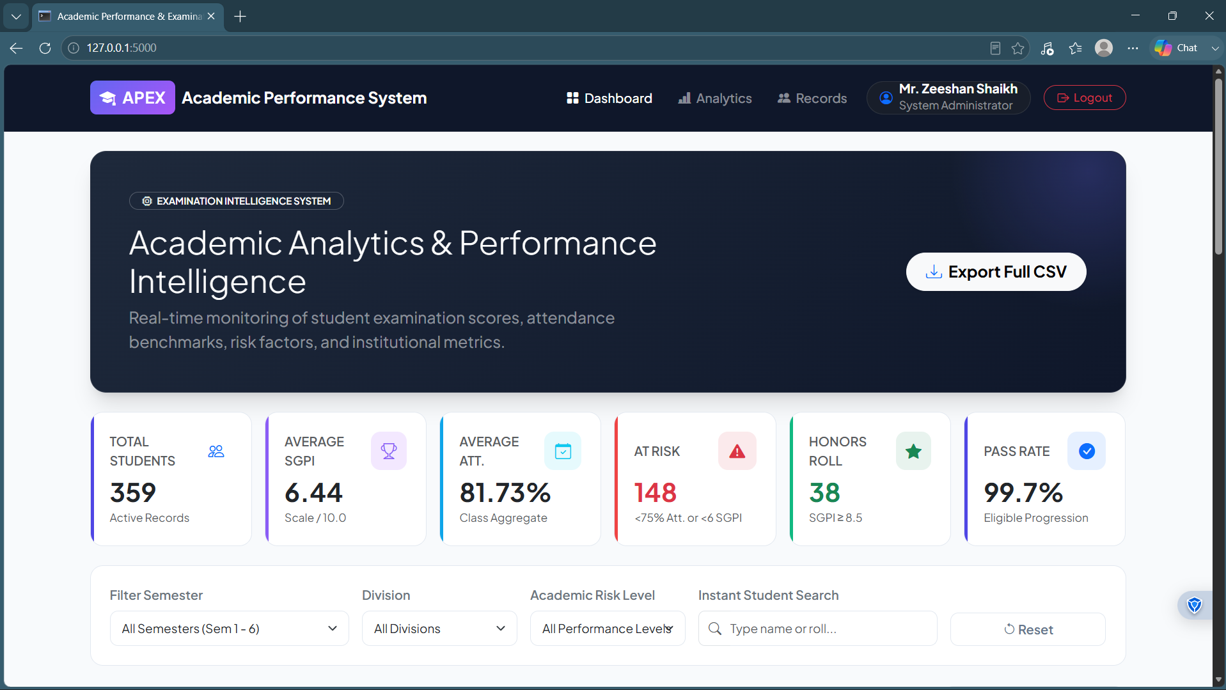This screenshot has height=690, width=1226.
Task: Open reader view icon in address bar
Action: coord(995,48)
